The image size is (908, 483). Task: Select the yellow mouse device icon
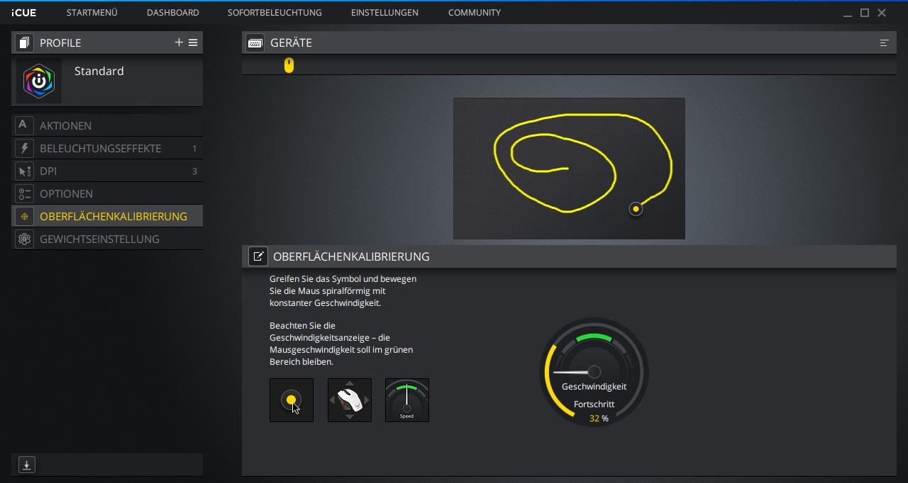(289, 65)
